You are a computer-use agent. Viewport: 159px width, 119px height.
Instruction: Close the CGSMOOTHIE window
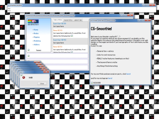[x=130, y=15]
